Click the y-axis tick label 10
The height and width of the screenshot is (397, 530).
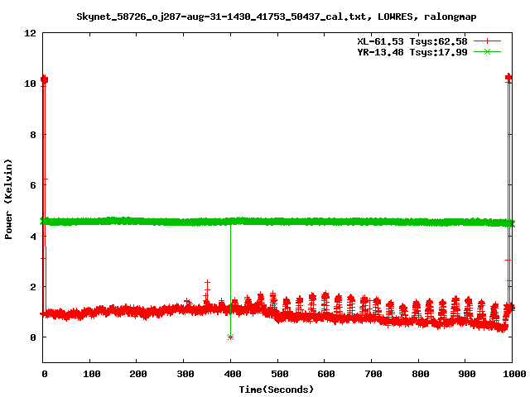tap(30, 84)
